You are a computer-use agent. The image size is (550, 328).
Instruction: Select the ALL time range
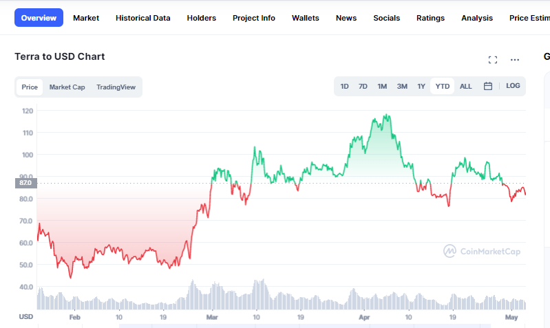465,86
